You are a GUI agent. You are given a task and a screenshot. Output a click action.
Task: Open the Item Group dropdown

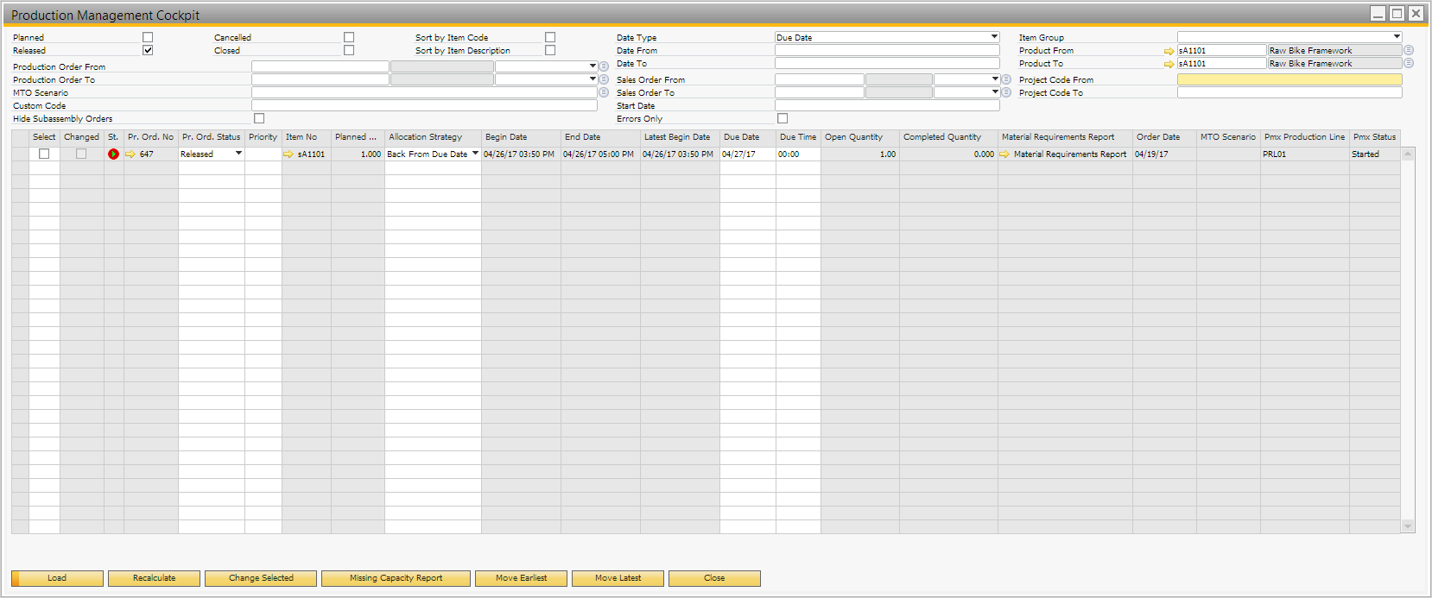click(x=1396, y=37)
